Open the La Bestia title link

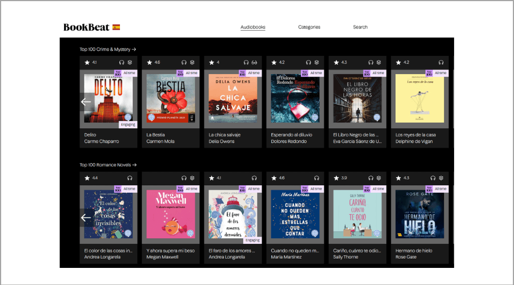click(x=156, y=135)
